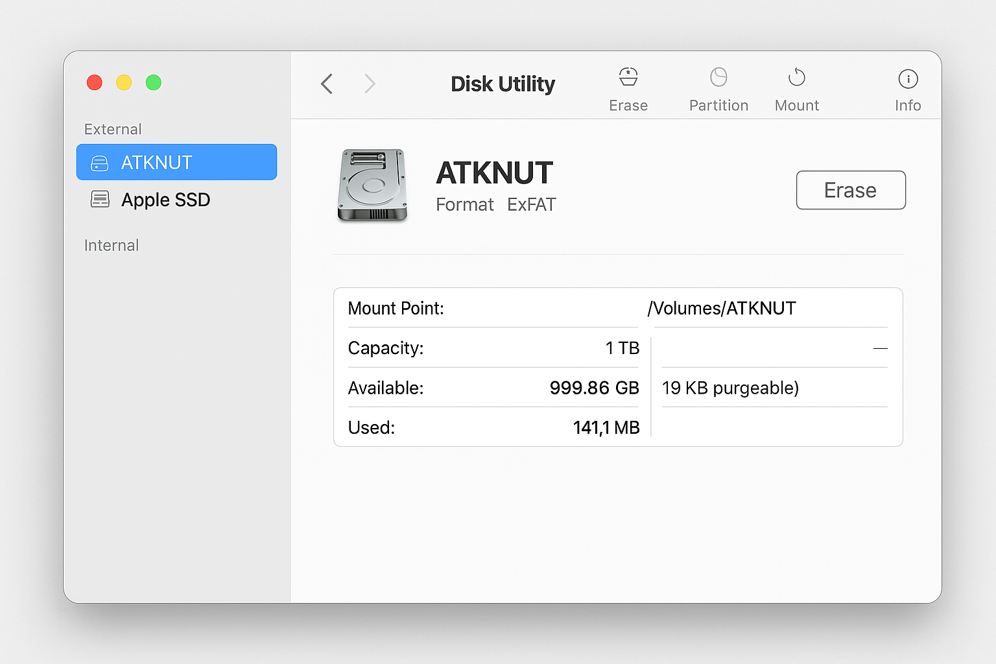Select the ATKNUT drive icon in sidebar

pyautogui.click(x=99, y=163)
